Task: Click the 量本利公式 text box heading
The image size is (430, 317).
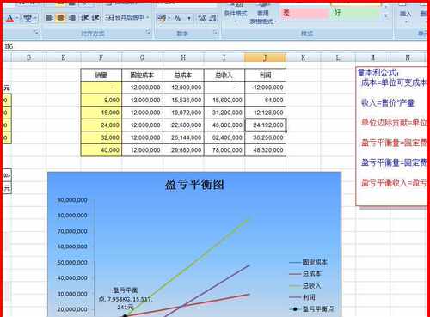Action: [378, 73]
